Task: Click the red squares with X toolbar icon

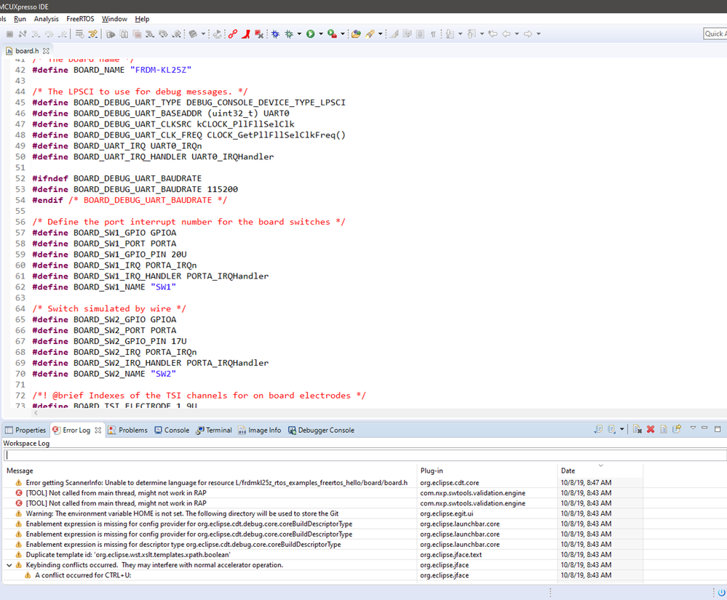Action: click(x=259, y=34)
